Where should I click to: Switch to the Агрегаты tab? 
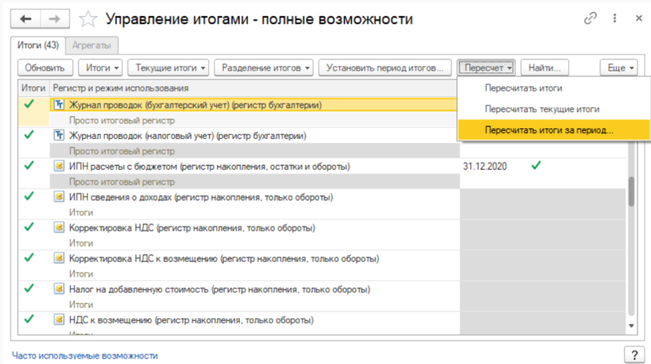tap(92, 45)
